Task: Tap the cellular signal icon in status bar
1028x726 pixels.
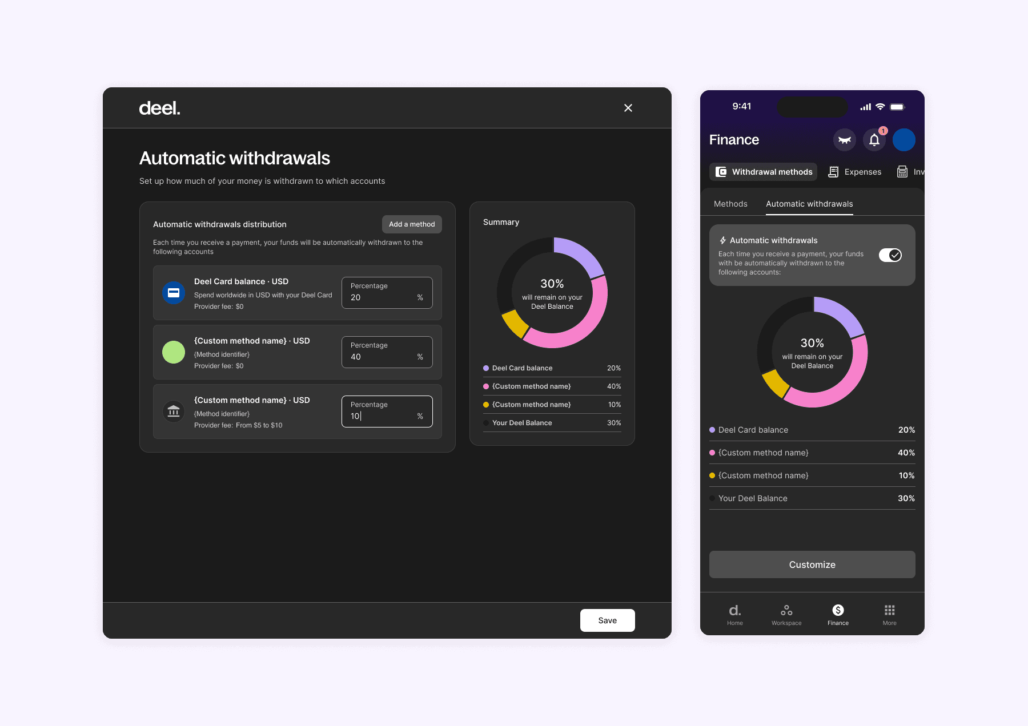Action: point(866,107)
